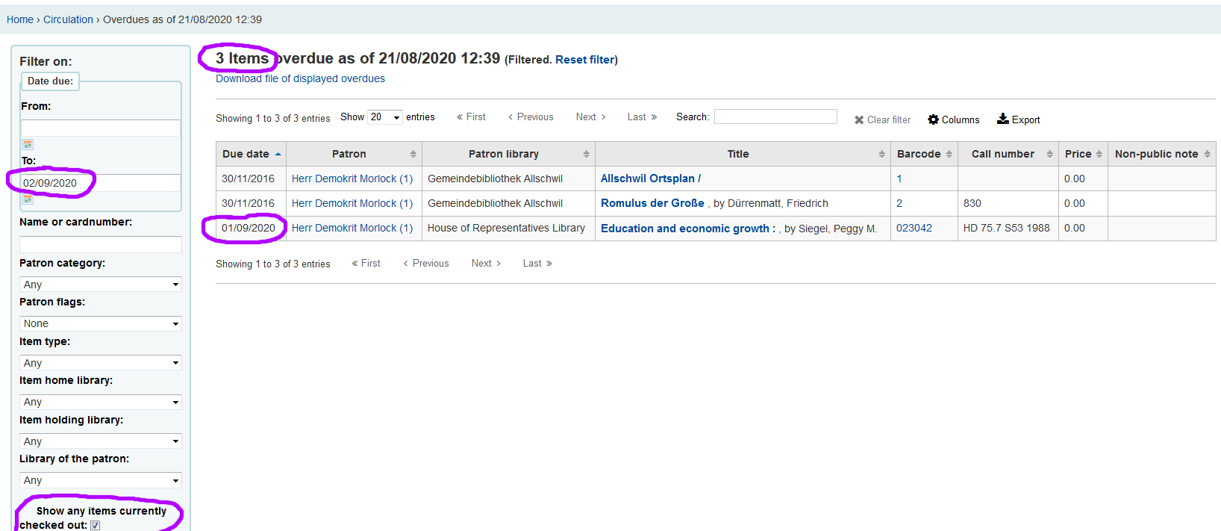
Task: Expand the Patron category dropdown
Action: (101, 285)
